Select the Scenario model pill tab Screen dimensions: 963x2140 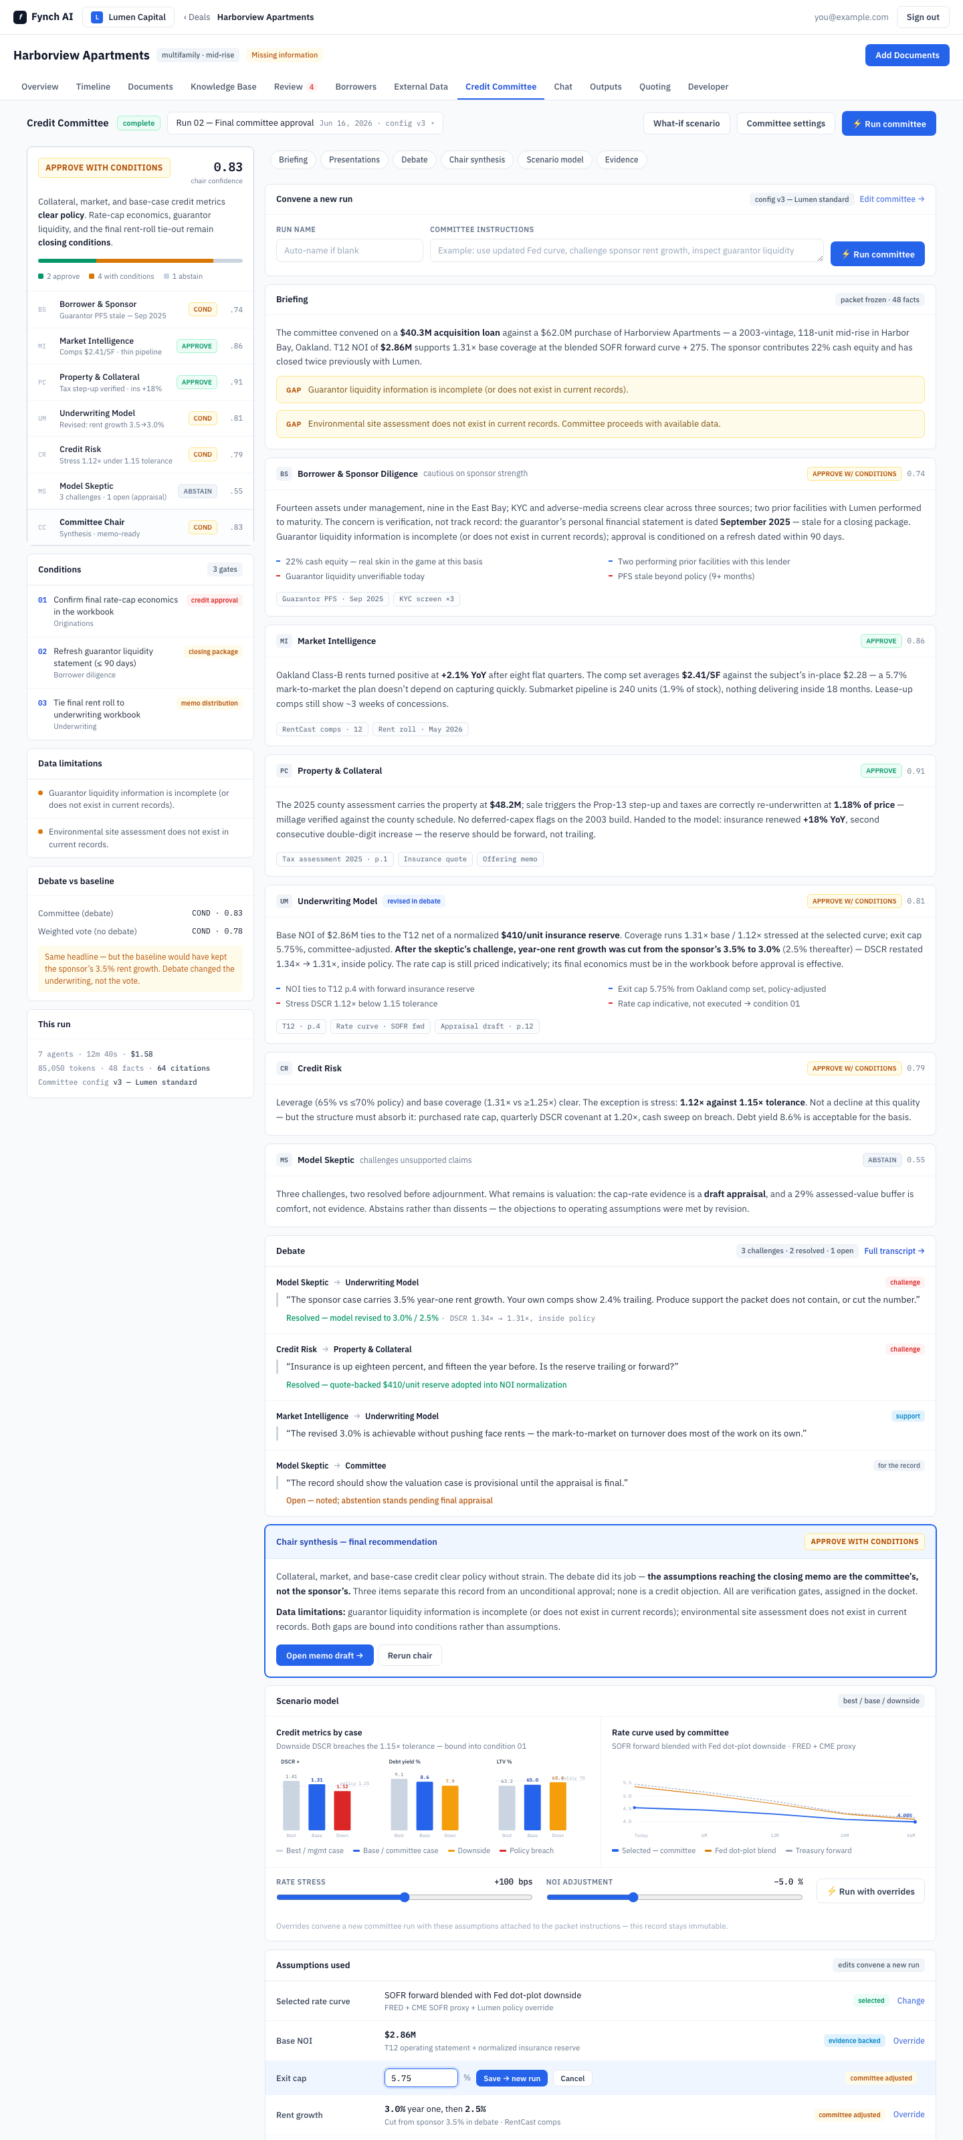555,160
